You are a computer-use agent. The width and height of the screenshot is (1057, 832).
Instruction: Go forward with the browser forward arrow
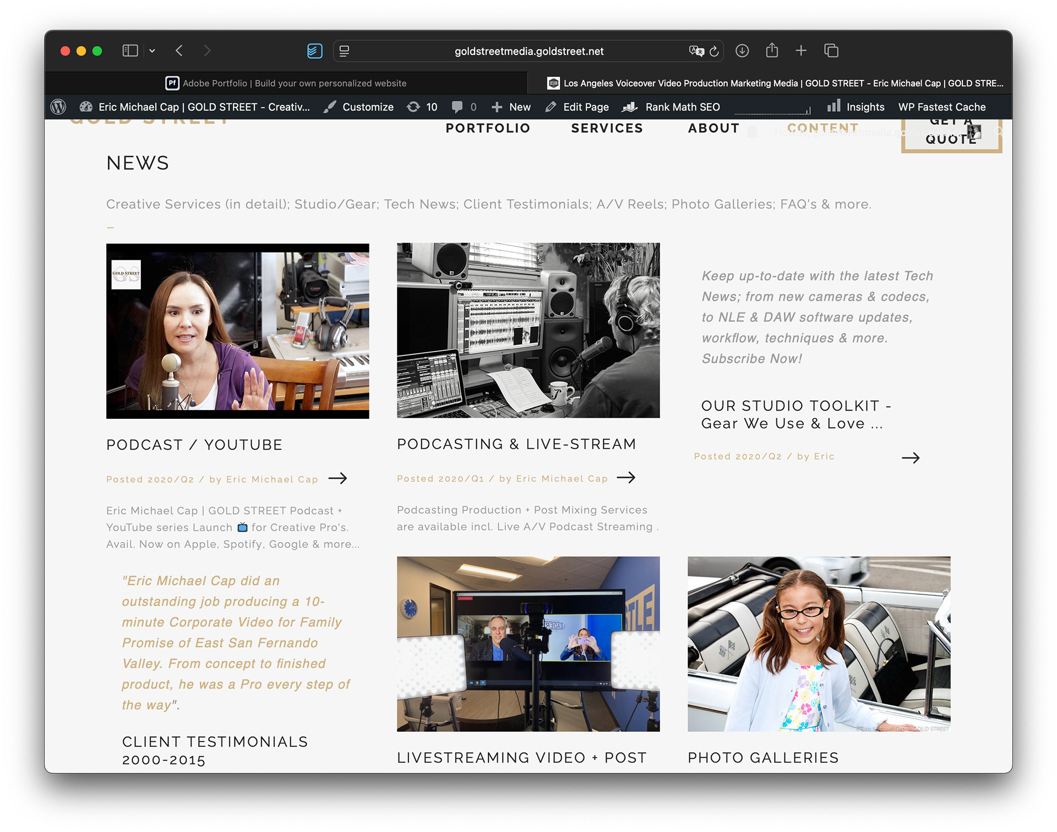coord(207,51)
